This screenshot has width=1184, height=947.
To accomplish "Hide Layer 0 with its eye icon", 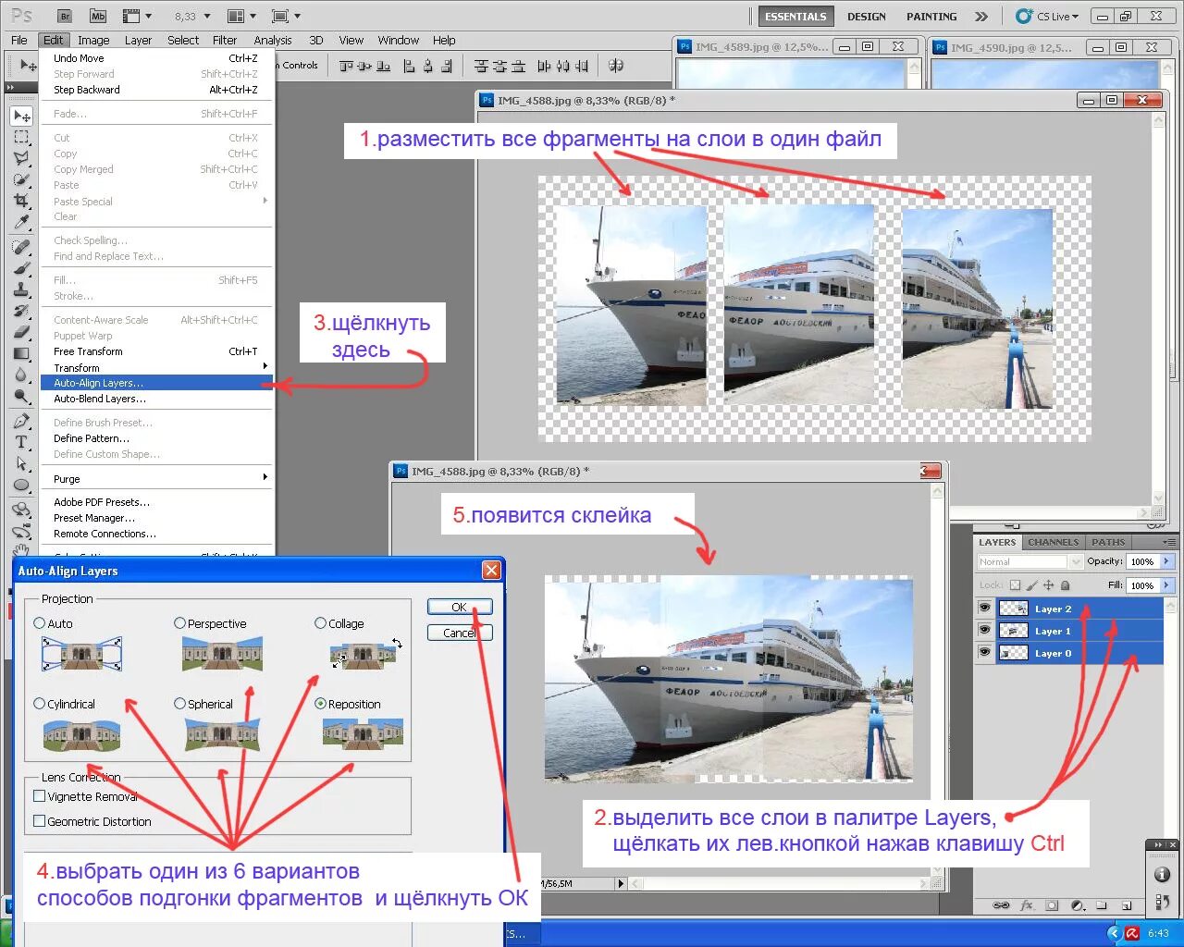I will (x=984, y=652).
